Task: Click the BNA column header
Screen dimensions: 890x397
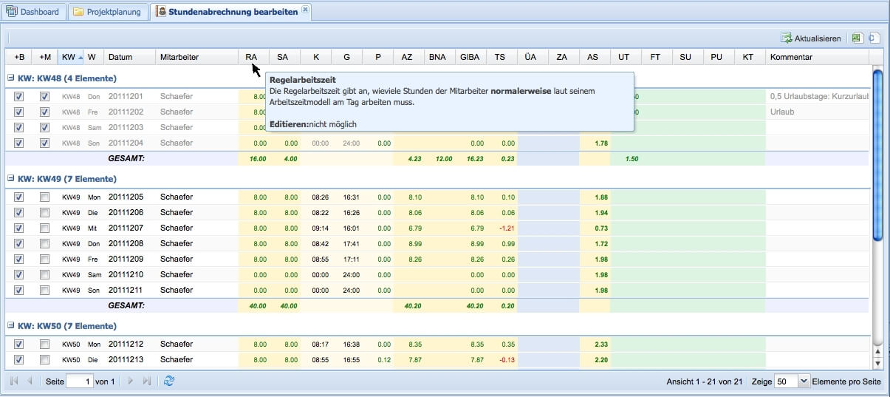Action: tap(439, 57)
